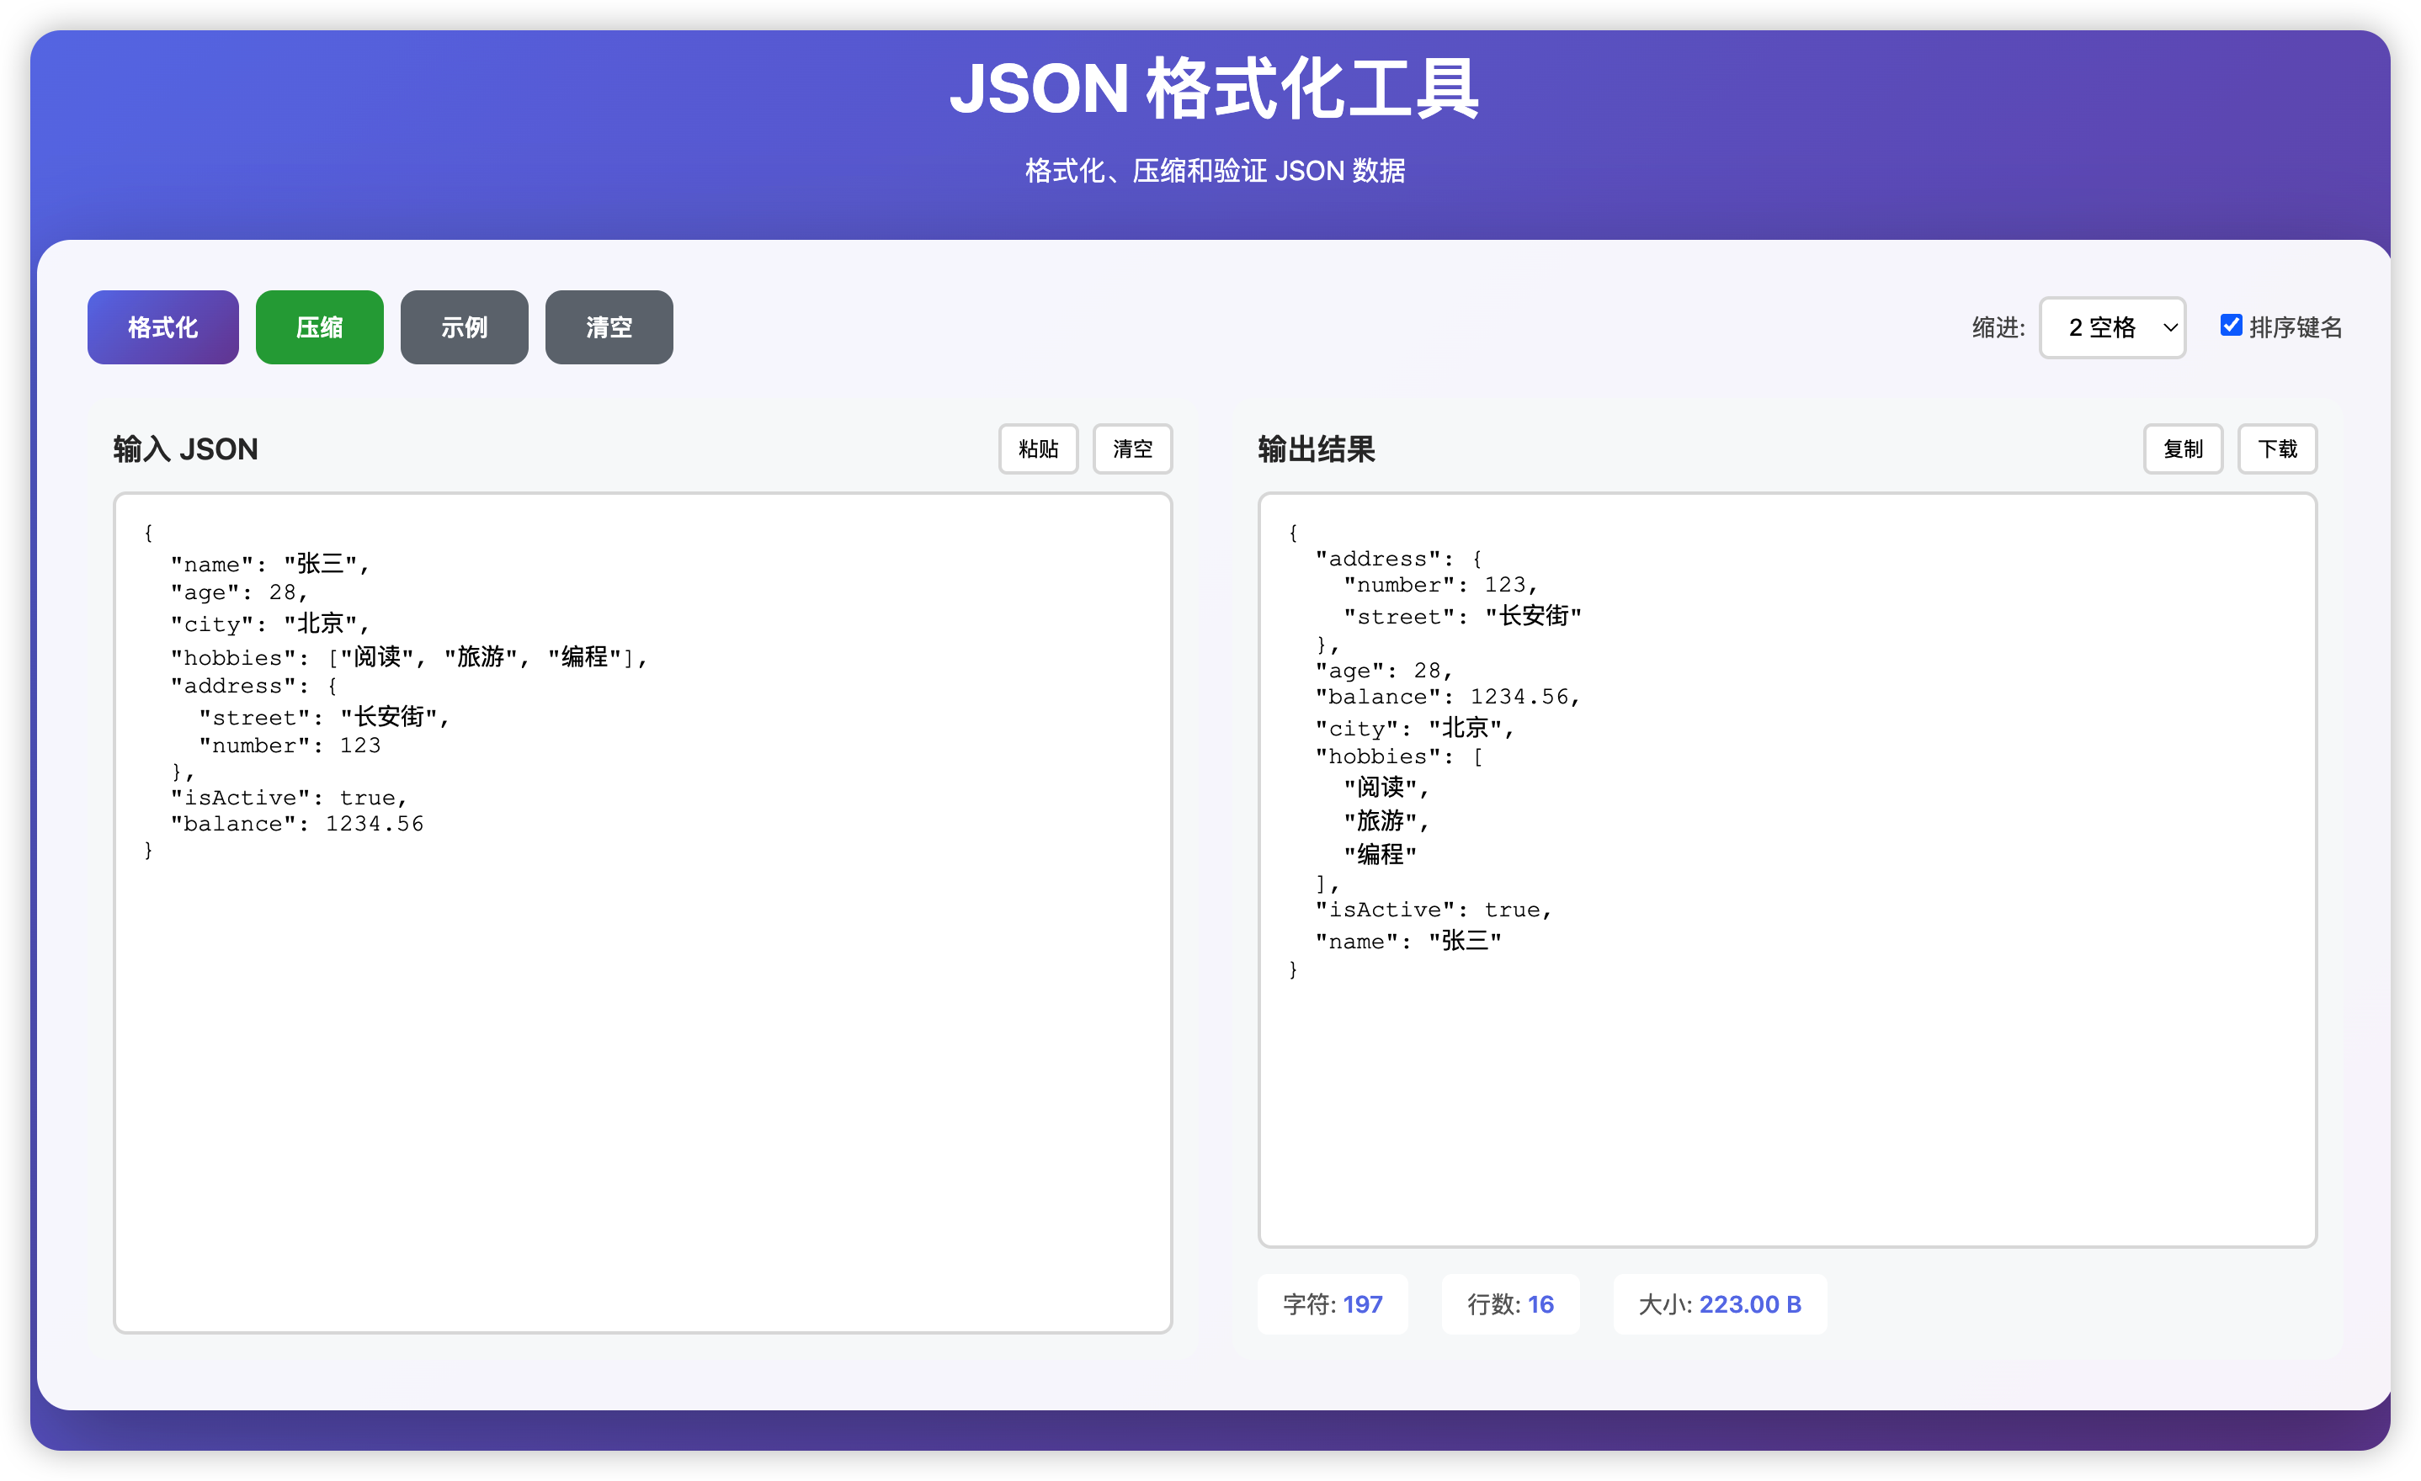Load the 示例 (Example) JSON data

click(x=464, y=327)
